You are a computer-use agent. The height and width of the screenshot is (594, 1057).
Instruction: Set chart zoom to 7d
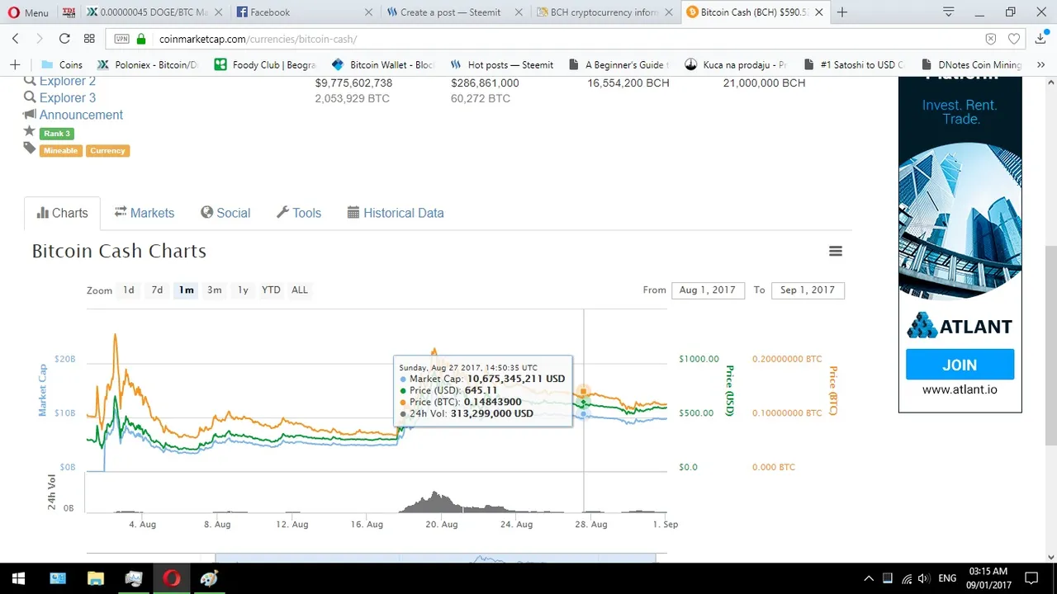coord(157,290)
